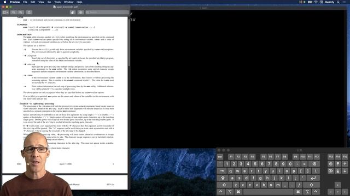Viewport: 350px width, 196px height.
Task: Click the help/insert key on keyboard viewer
Action: tap(330, 164)
